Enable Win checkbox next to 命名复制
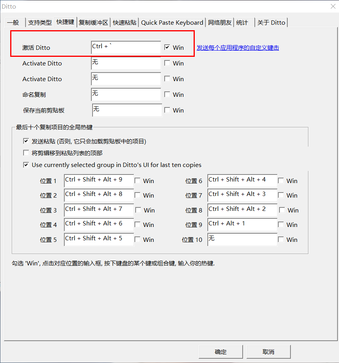 167,94
